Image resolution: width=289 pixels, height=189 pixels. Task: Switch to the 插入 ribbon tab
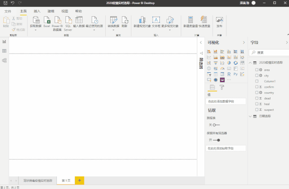(x=37, y=11)
